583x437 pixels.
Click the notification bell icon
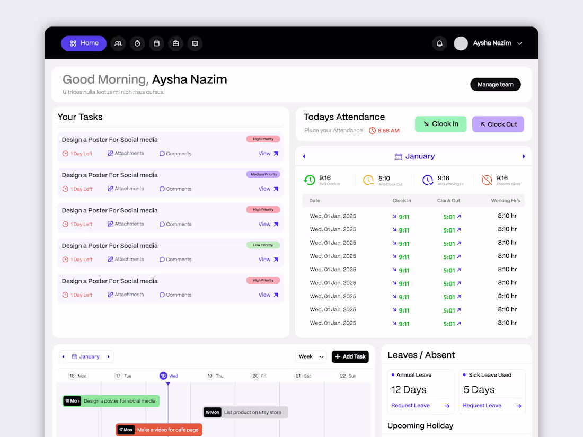439,43
